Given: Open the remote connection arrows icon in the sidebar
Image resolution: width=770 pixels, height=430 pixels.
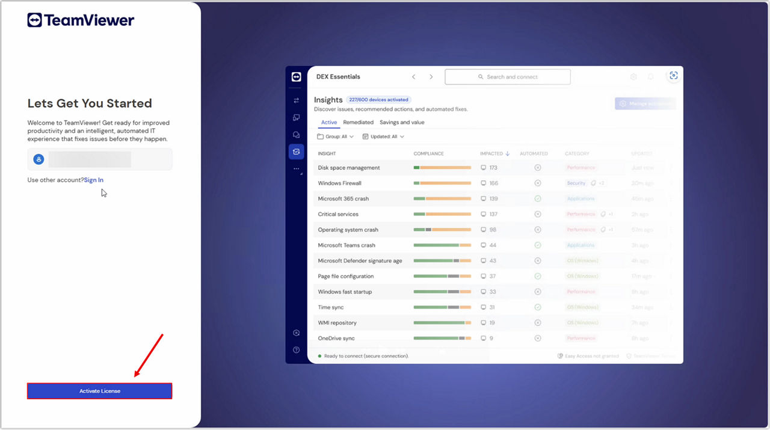Looking at the screenshot, I should [x=296, y=100].
